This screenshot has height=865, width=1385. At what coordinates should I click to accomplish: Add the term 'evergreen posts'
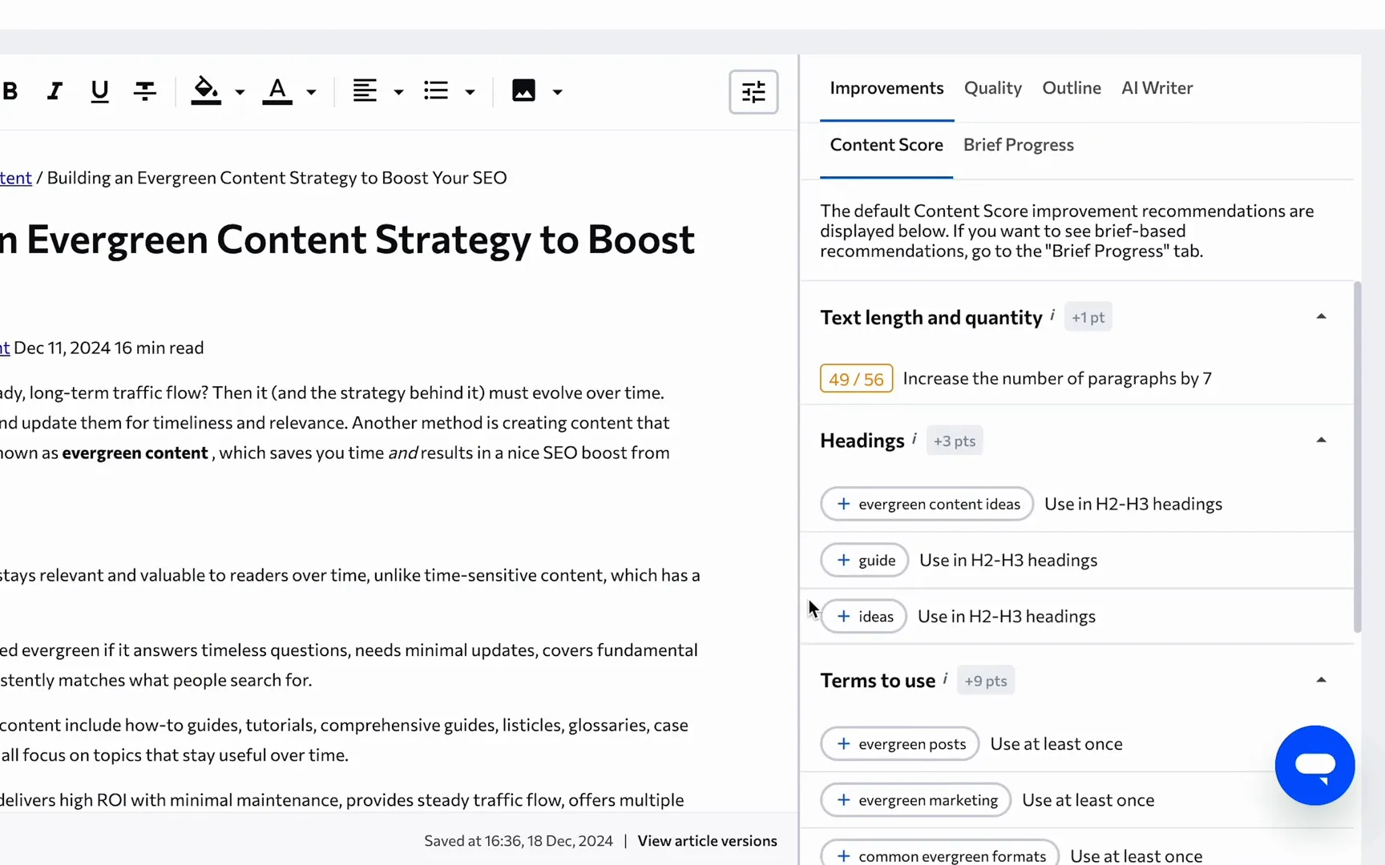click(x=898, y=743)
